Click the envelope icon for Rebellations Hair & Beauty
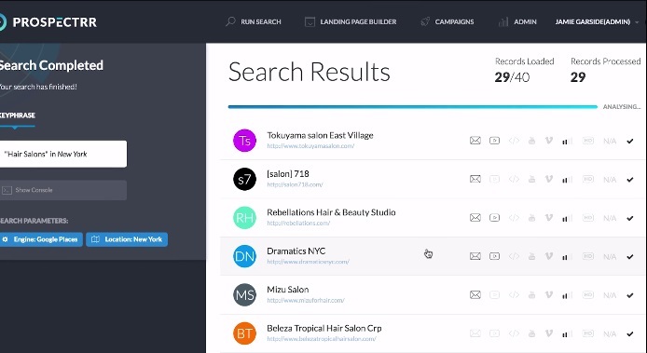 click(475, 218)
